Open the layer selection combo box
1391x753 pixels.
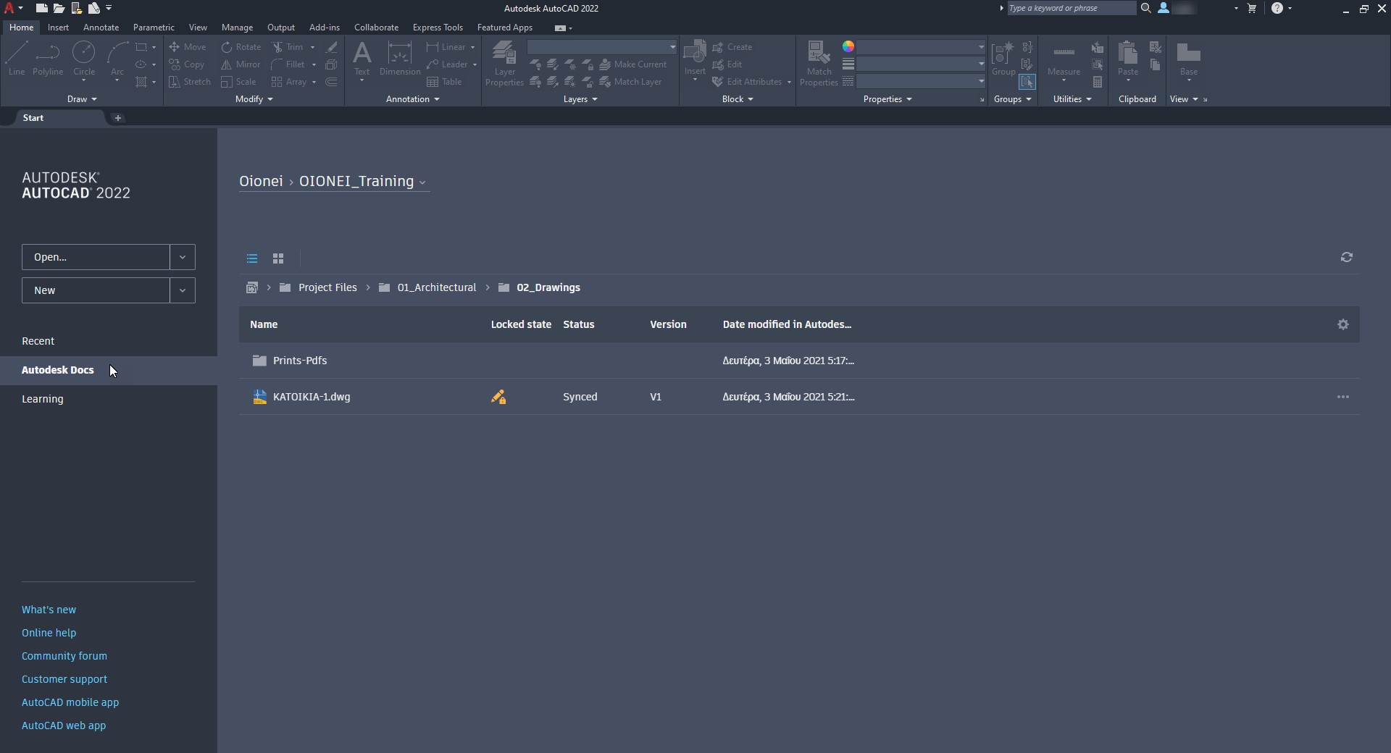(x=602, y=47)
